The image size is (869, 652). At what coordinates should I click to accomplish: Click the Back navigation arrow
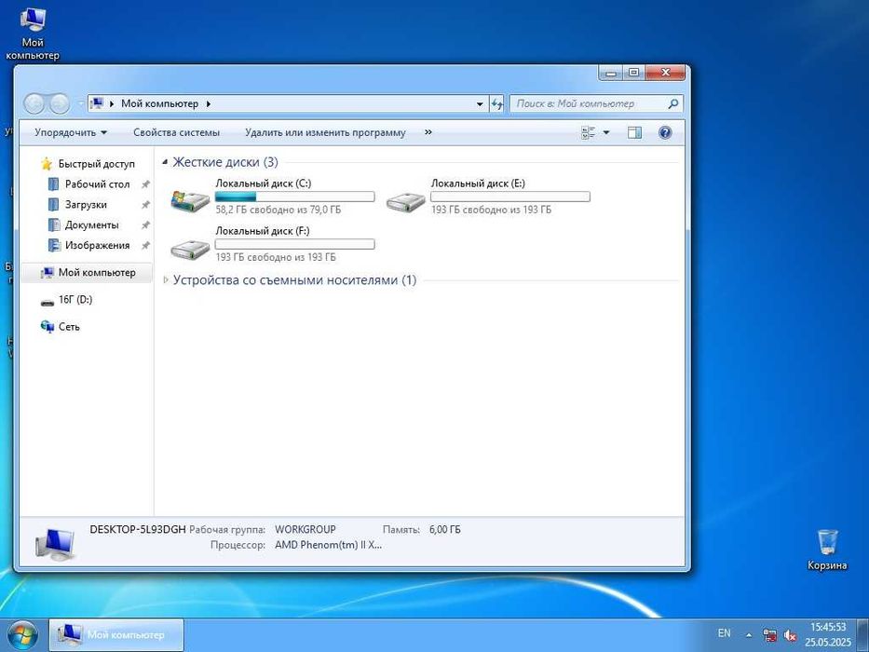tap(34, 103)
